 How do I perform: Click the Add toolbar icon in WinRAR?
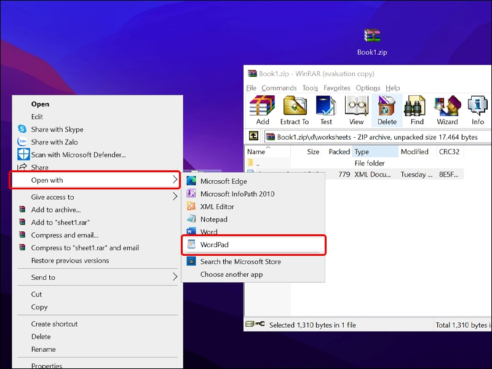[263, 110]
